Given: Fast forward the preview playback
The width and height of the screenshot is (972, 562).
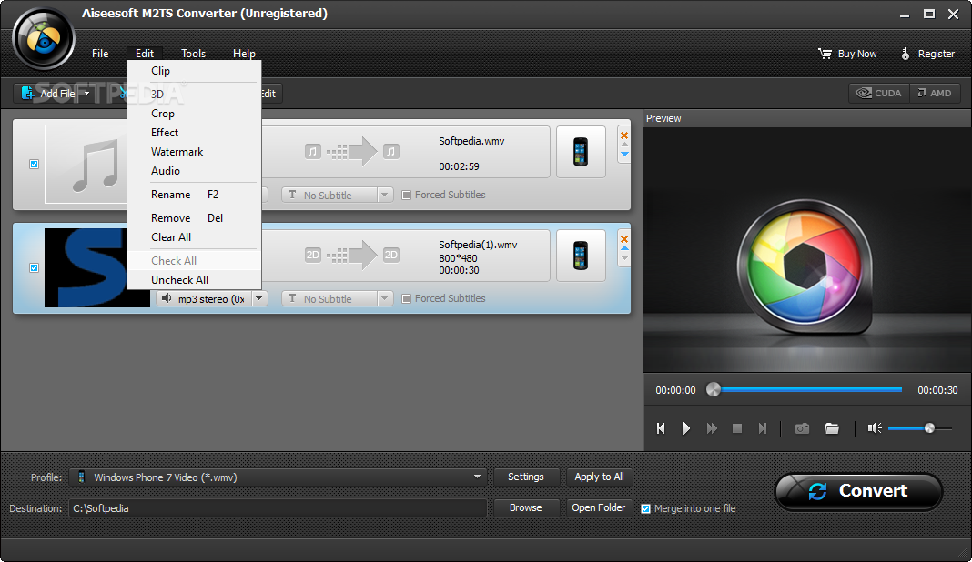Looking at the screenshot, I should 712,428.
